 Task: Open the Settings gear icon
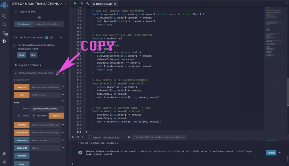pyautogui.click(x=4, y=162)
